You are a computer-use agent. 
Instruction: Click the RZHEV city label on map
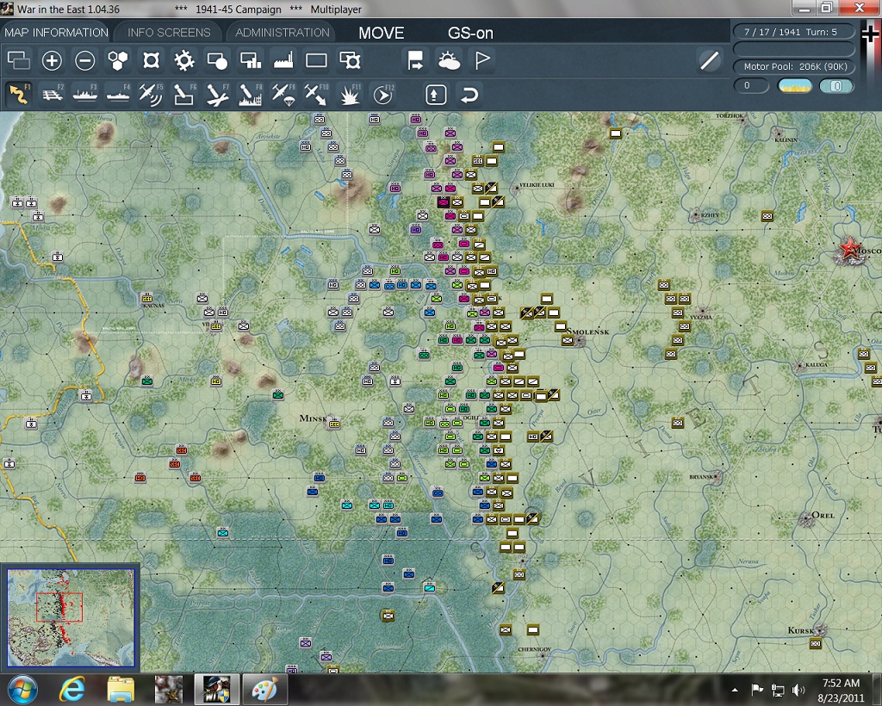[x=710, y=214]
